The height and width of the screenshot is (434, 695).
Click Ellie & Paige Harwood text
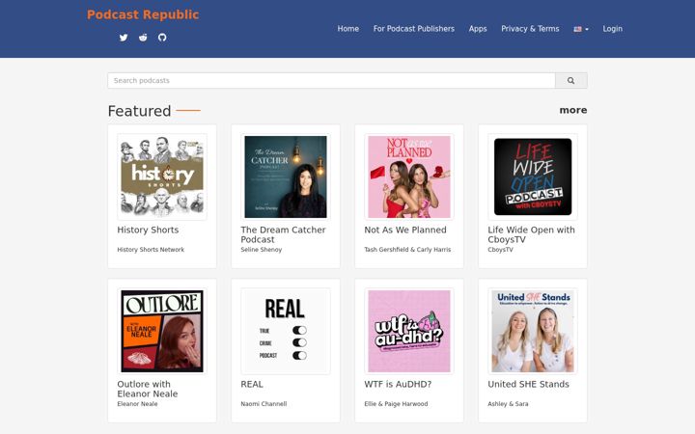point(396,404)
